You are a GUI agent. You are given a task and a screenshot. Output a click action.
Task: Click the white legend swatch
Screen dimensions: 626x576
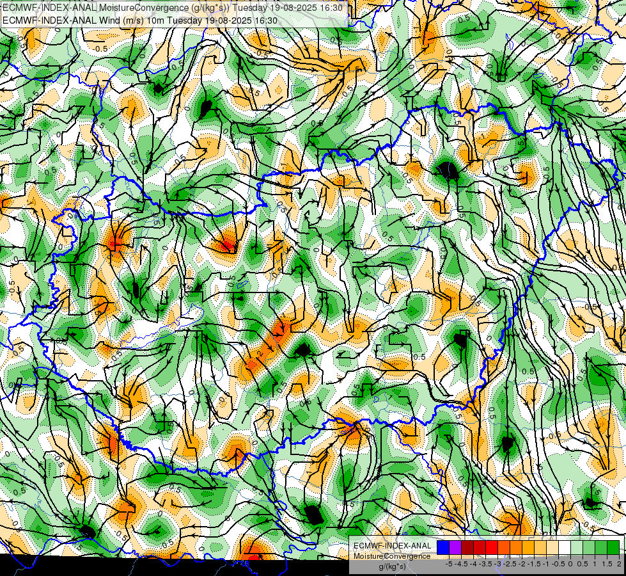(x=565, y=548)
